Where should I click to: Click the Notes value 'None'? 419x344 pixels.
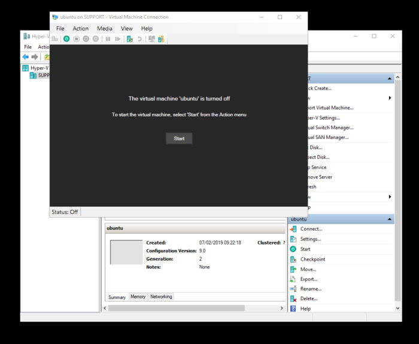pos(205,267)
